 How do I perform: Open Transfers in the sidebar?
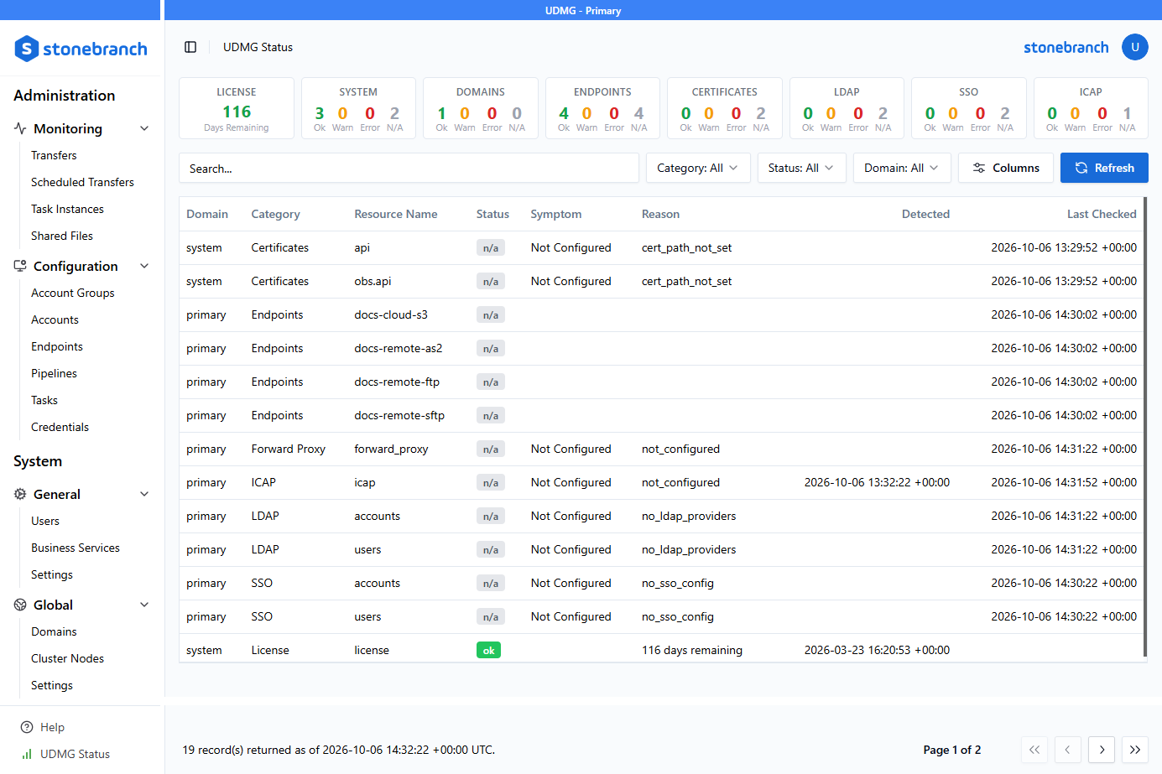[54, 155]
